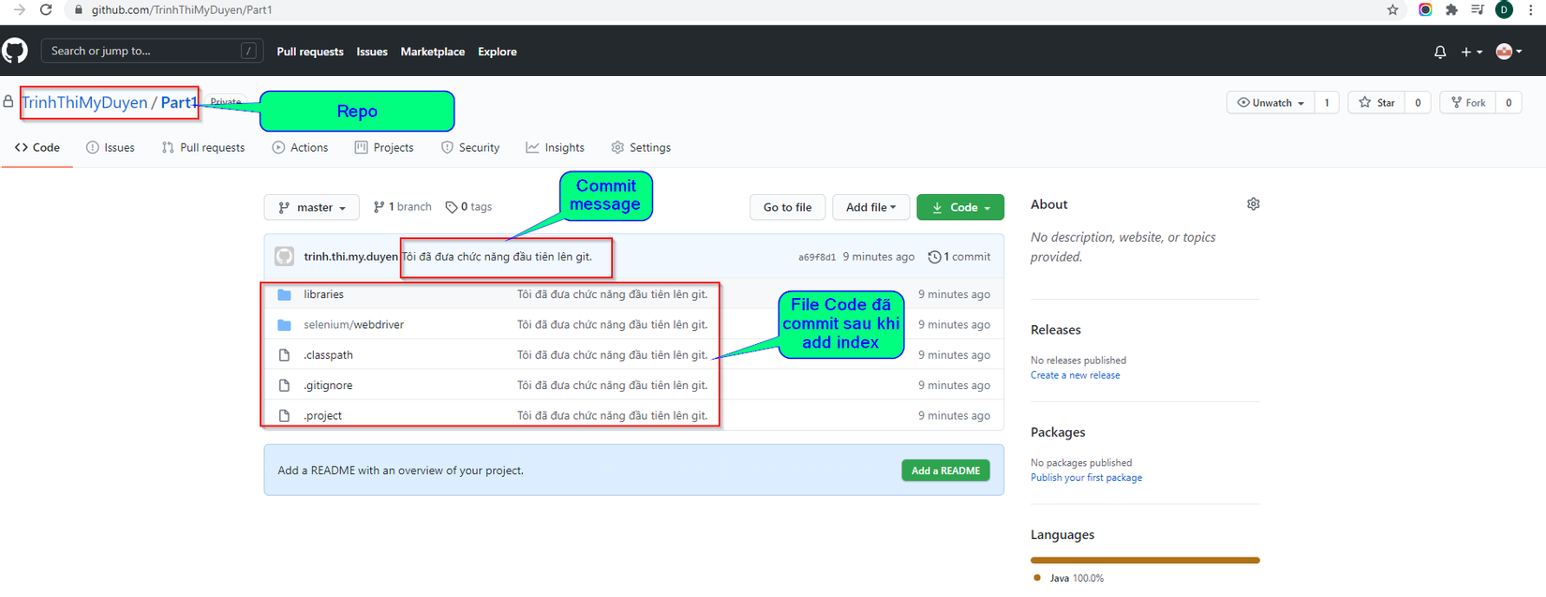Screen dimensions: 1546x597
Task: Expand the plus create-new menu
Action: tap(1471, 52)
